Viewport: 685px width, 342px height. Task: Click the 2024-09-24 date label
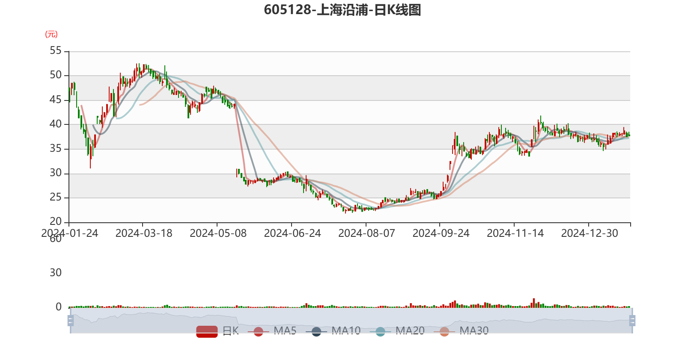[x=441, y=233]
